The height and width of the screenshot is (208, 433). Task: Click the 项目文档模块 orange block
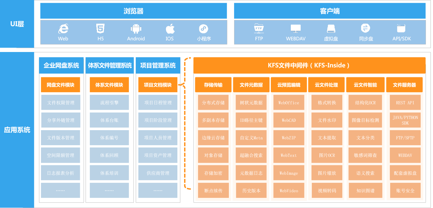(158, 85)
